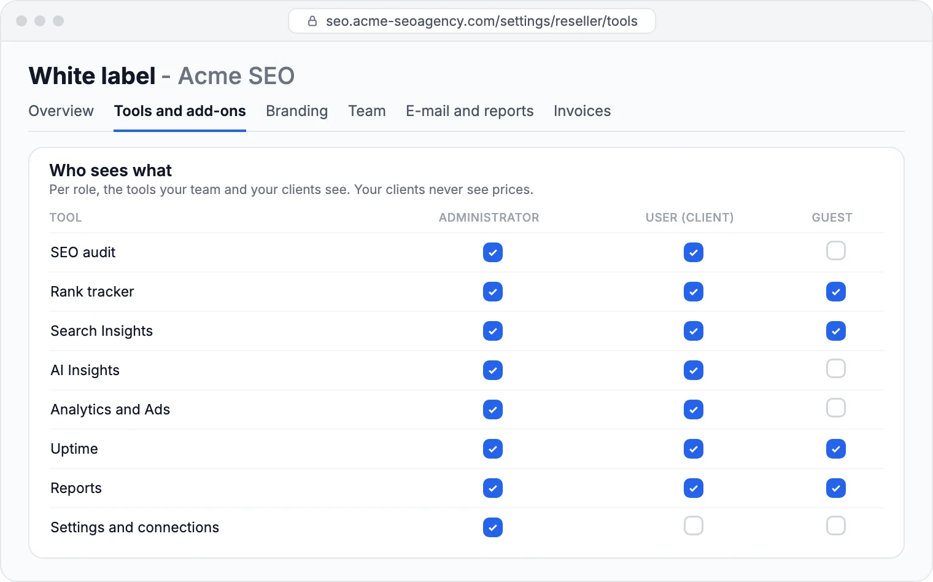
Task: Uncheck Search Insights for Administrator
Action: [x=493, y=331]
